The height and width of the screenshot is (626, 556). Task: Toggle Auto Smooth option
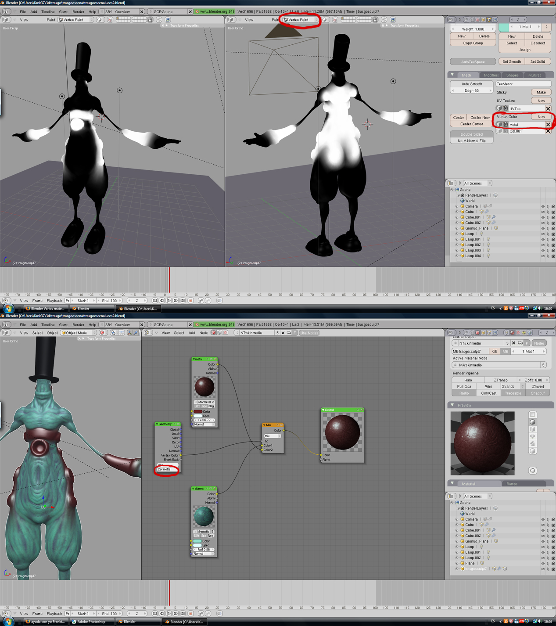point(472,84)
